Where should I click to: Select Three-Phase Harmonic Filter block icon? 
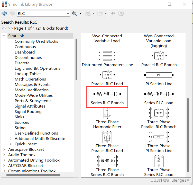(x=107, y=113)
